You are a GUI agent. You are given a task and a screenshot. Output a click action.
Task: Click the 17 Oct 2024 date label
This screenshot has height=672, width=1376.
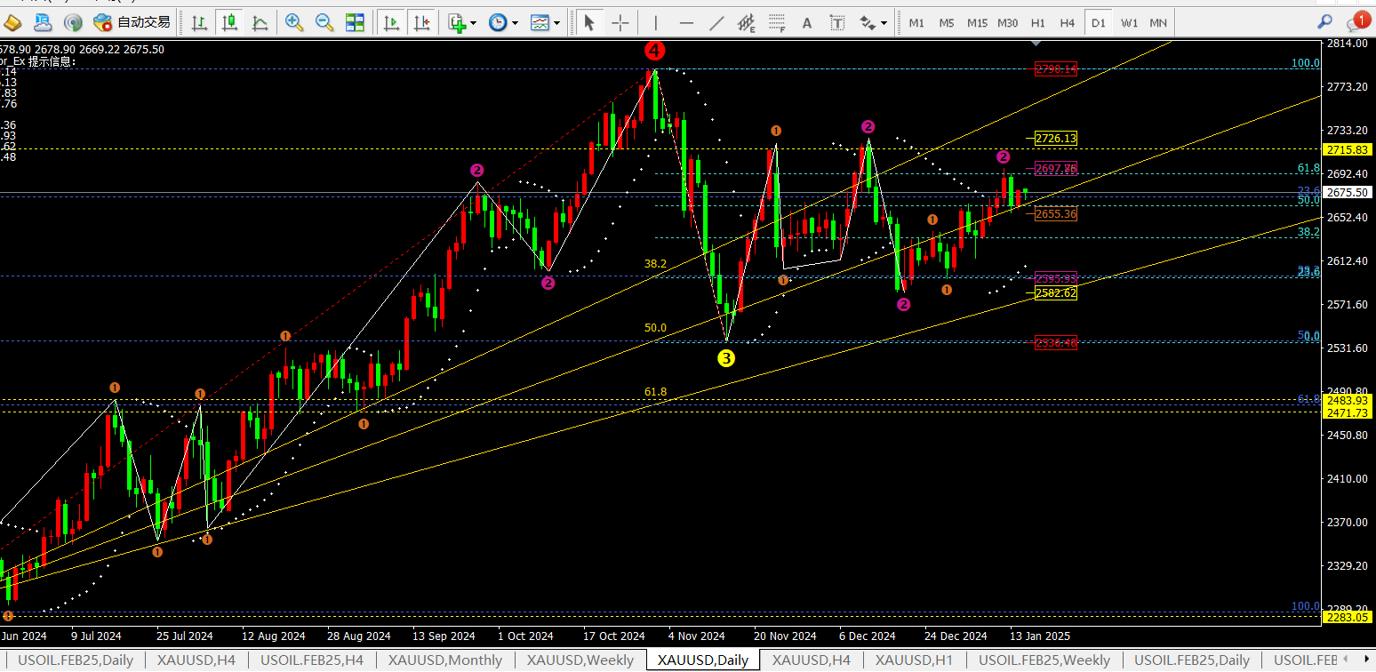613,636
